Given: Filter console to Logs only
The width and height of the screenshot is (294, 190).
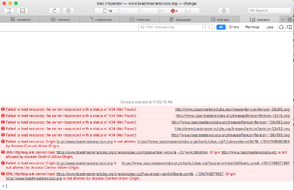Looking at the screenshot, I should click(x=269, y=27).
